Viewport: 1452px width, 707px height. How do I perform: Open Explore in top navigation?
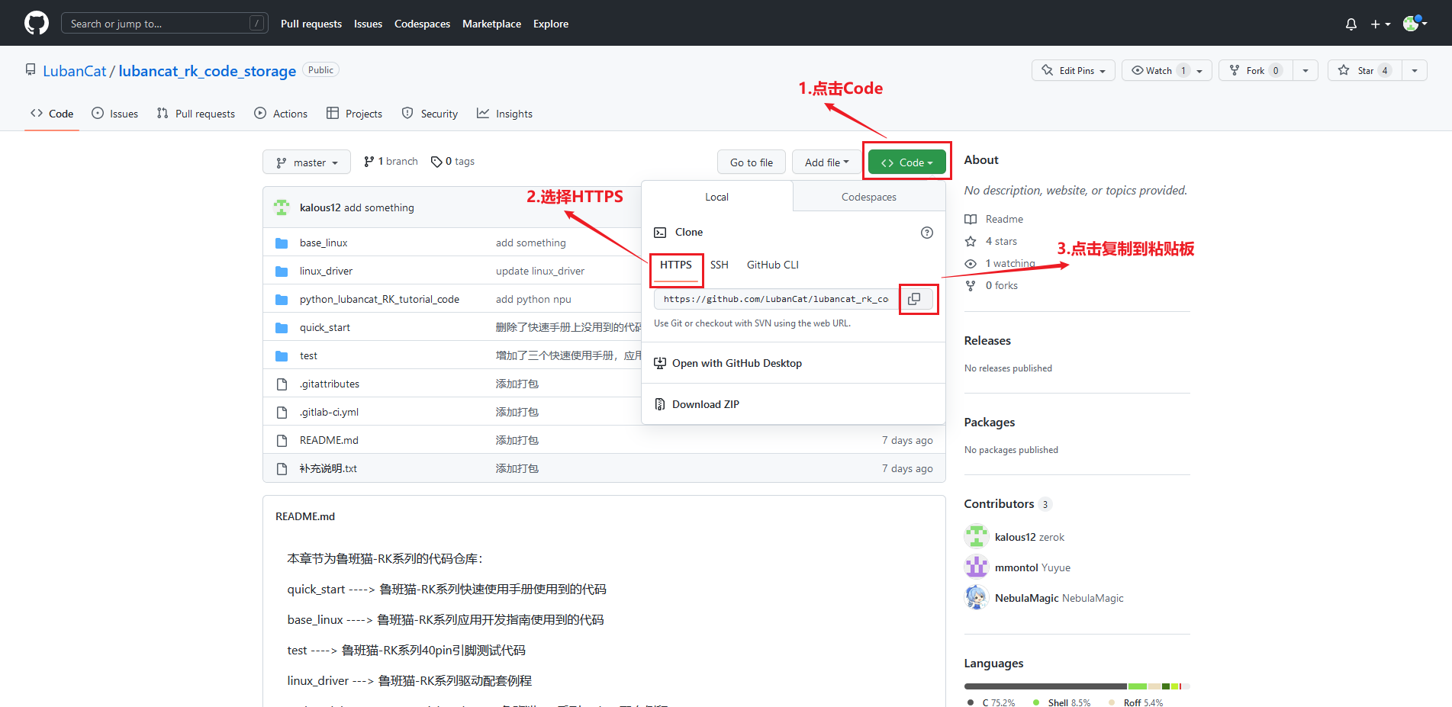click(x=551, y=24)
